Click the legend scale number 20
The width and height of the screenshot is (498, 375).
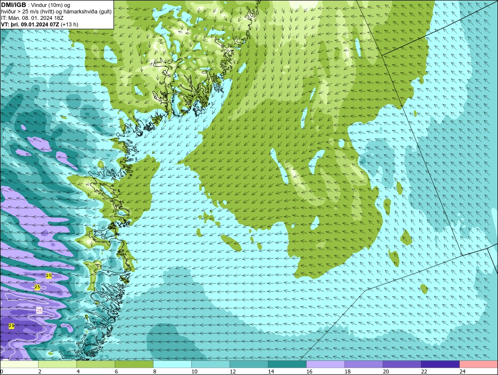click(x=386, y=372)
